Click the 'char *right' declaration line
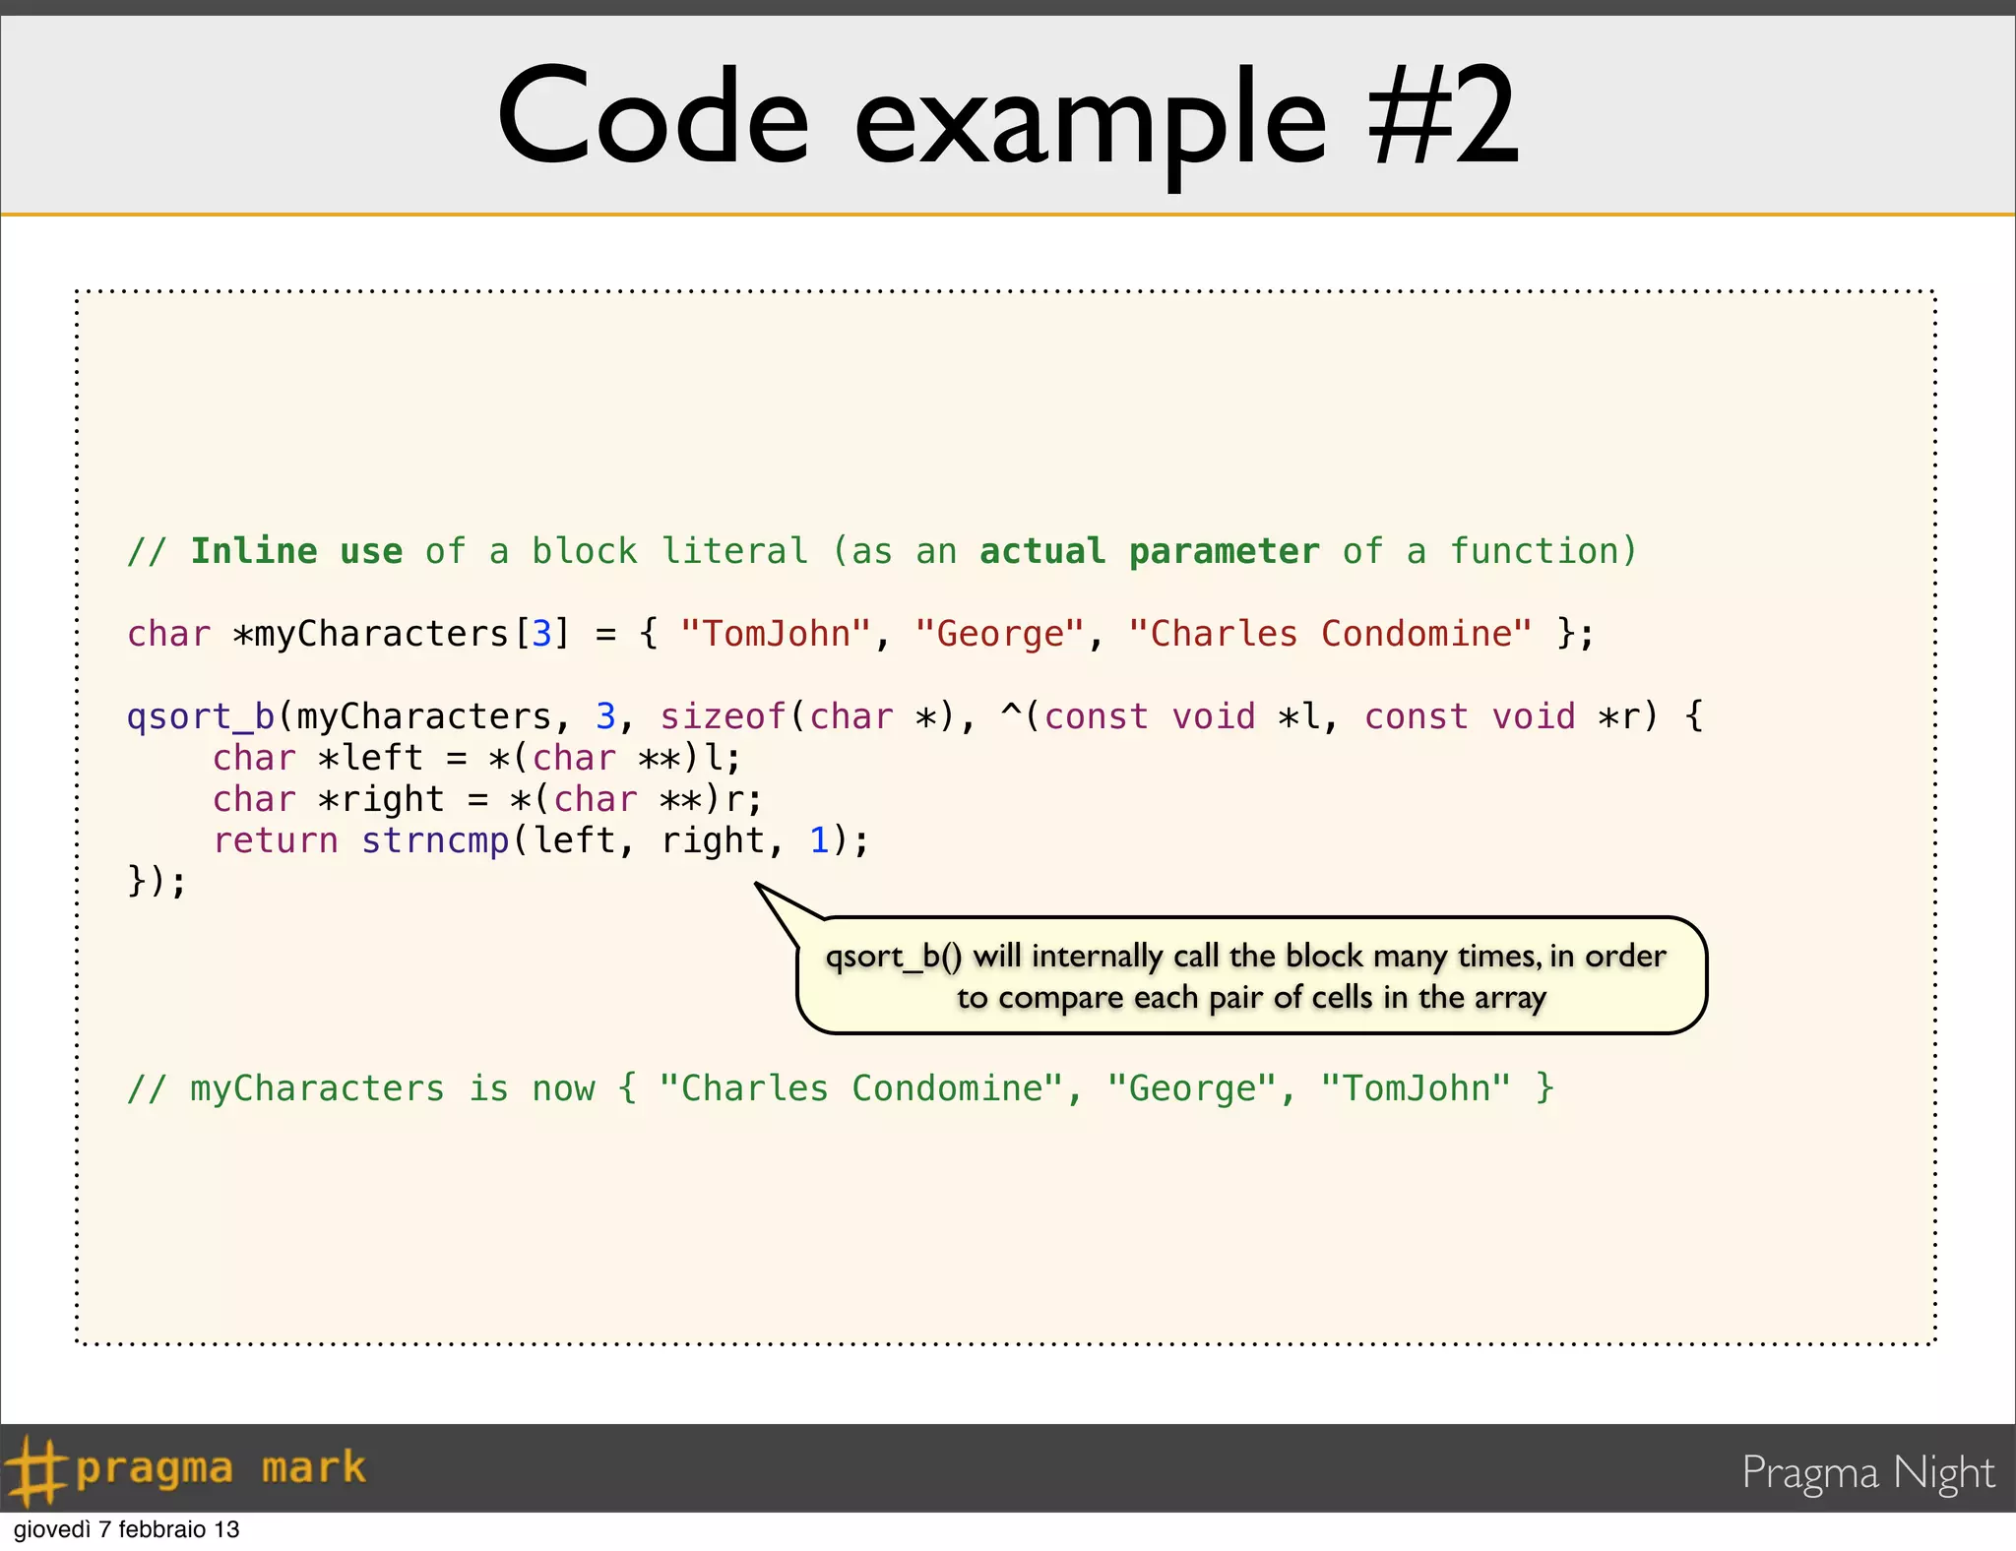 (x=487, y=799)
